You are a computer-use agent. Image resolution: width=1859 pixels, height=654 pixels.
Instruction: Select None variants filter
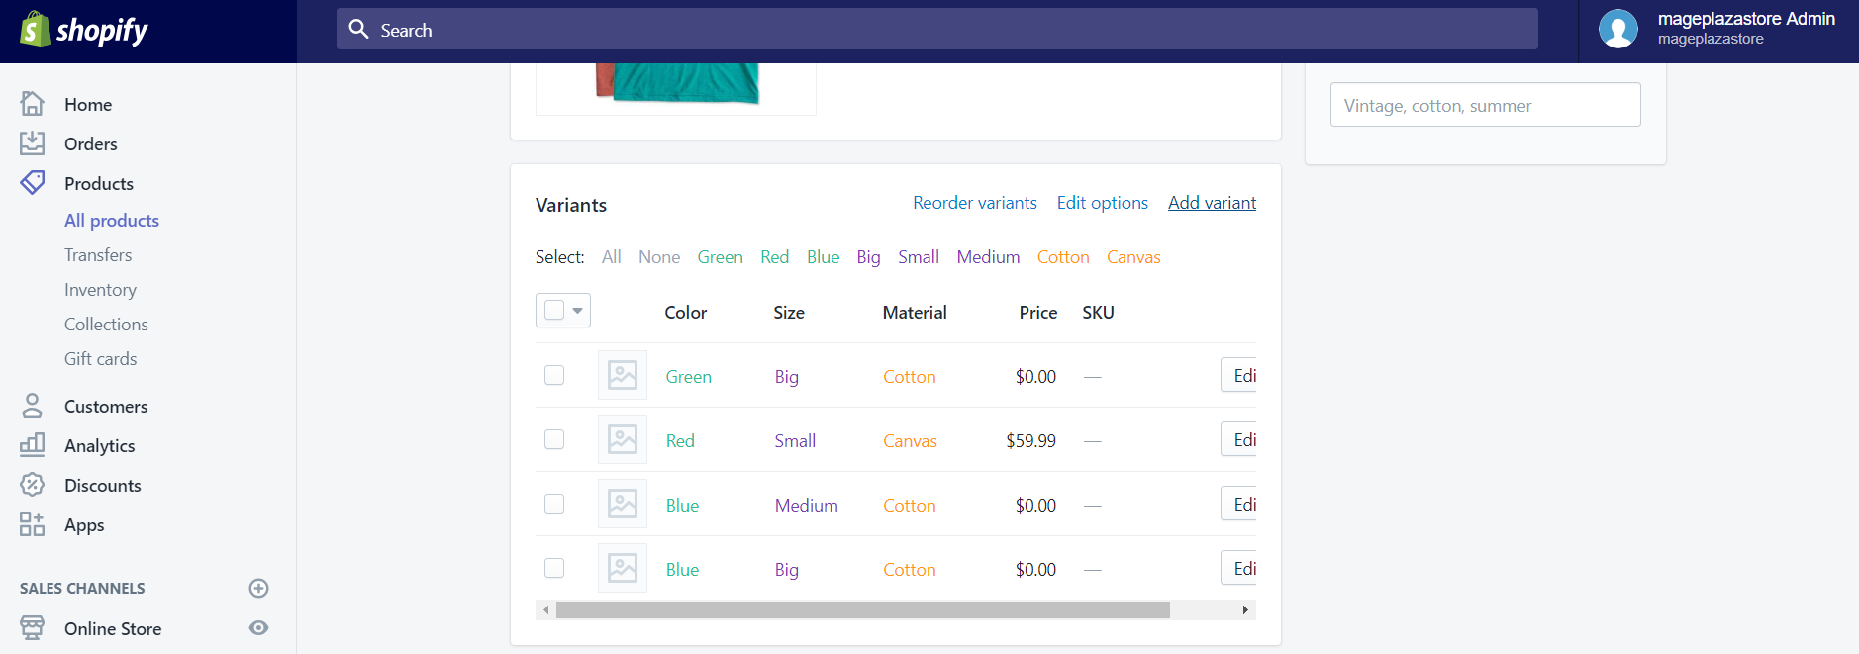(659, 256)
